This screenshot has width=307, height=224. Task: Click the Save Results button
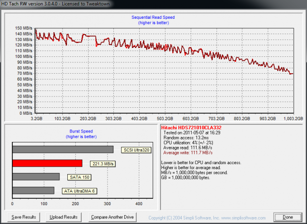pyautogui.click(x=24, y=217)
